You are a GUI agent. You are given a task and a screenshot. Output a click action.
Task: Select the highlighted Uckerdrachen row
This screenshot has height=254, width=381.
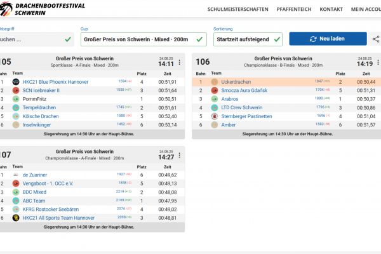tap(286, 82)
